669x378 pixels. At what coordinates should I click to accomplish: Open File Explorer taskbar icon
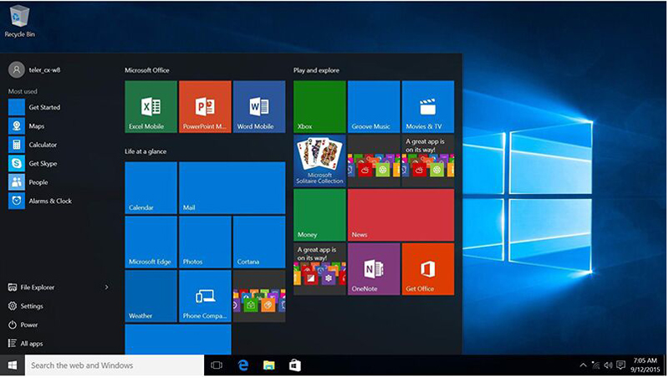(x=268, y=365)
